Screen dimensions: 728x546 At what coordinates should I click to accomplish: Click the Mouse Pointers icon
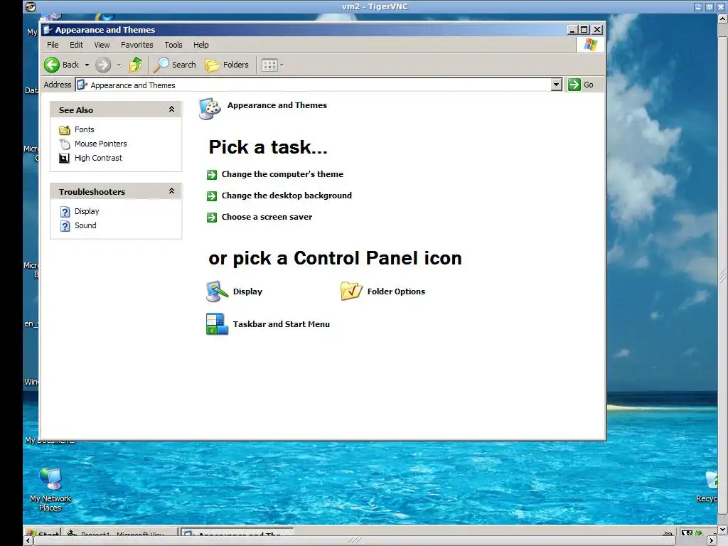[x=65, y=144]
